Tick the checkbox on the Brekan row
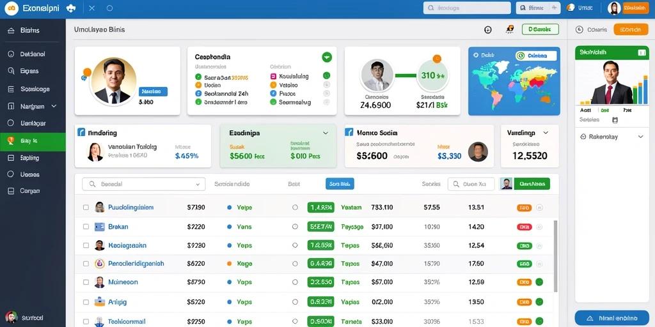The image size is (655, 327). click(x=86, y=227)
